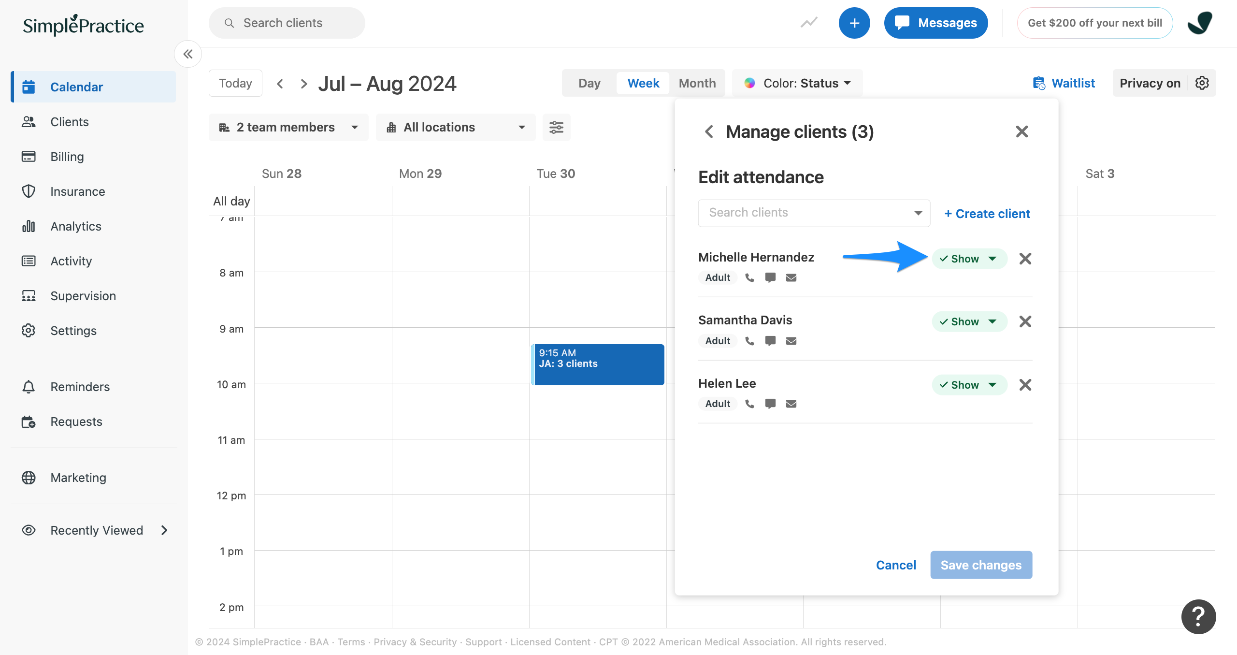Open Calendar in sidebar

pos(94,87)
